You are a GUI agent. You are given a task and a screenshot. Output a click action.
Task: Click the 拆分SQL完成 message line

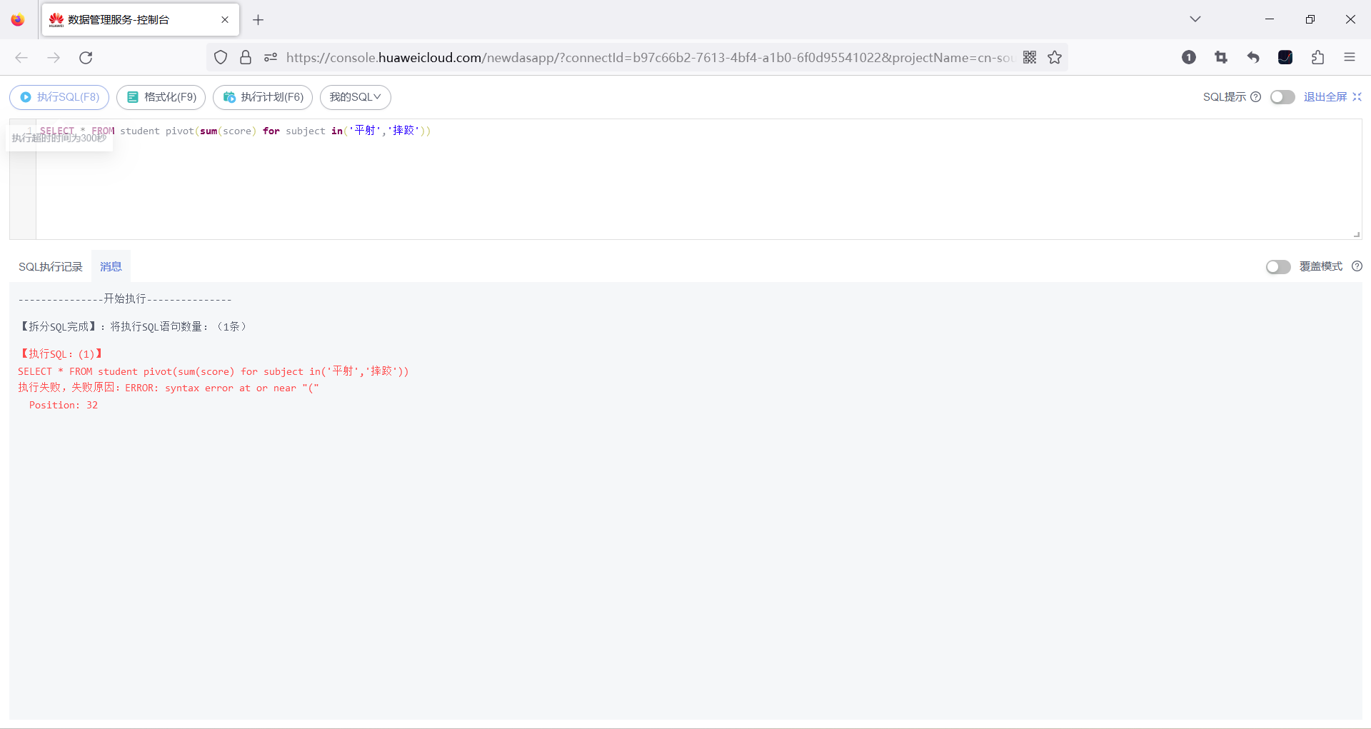133,326
